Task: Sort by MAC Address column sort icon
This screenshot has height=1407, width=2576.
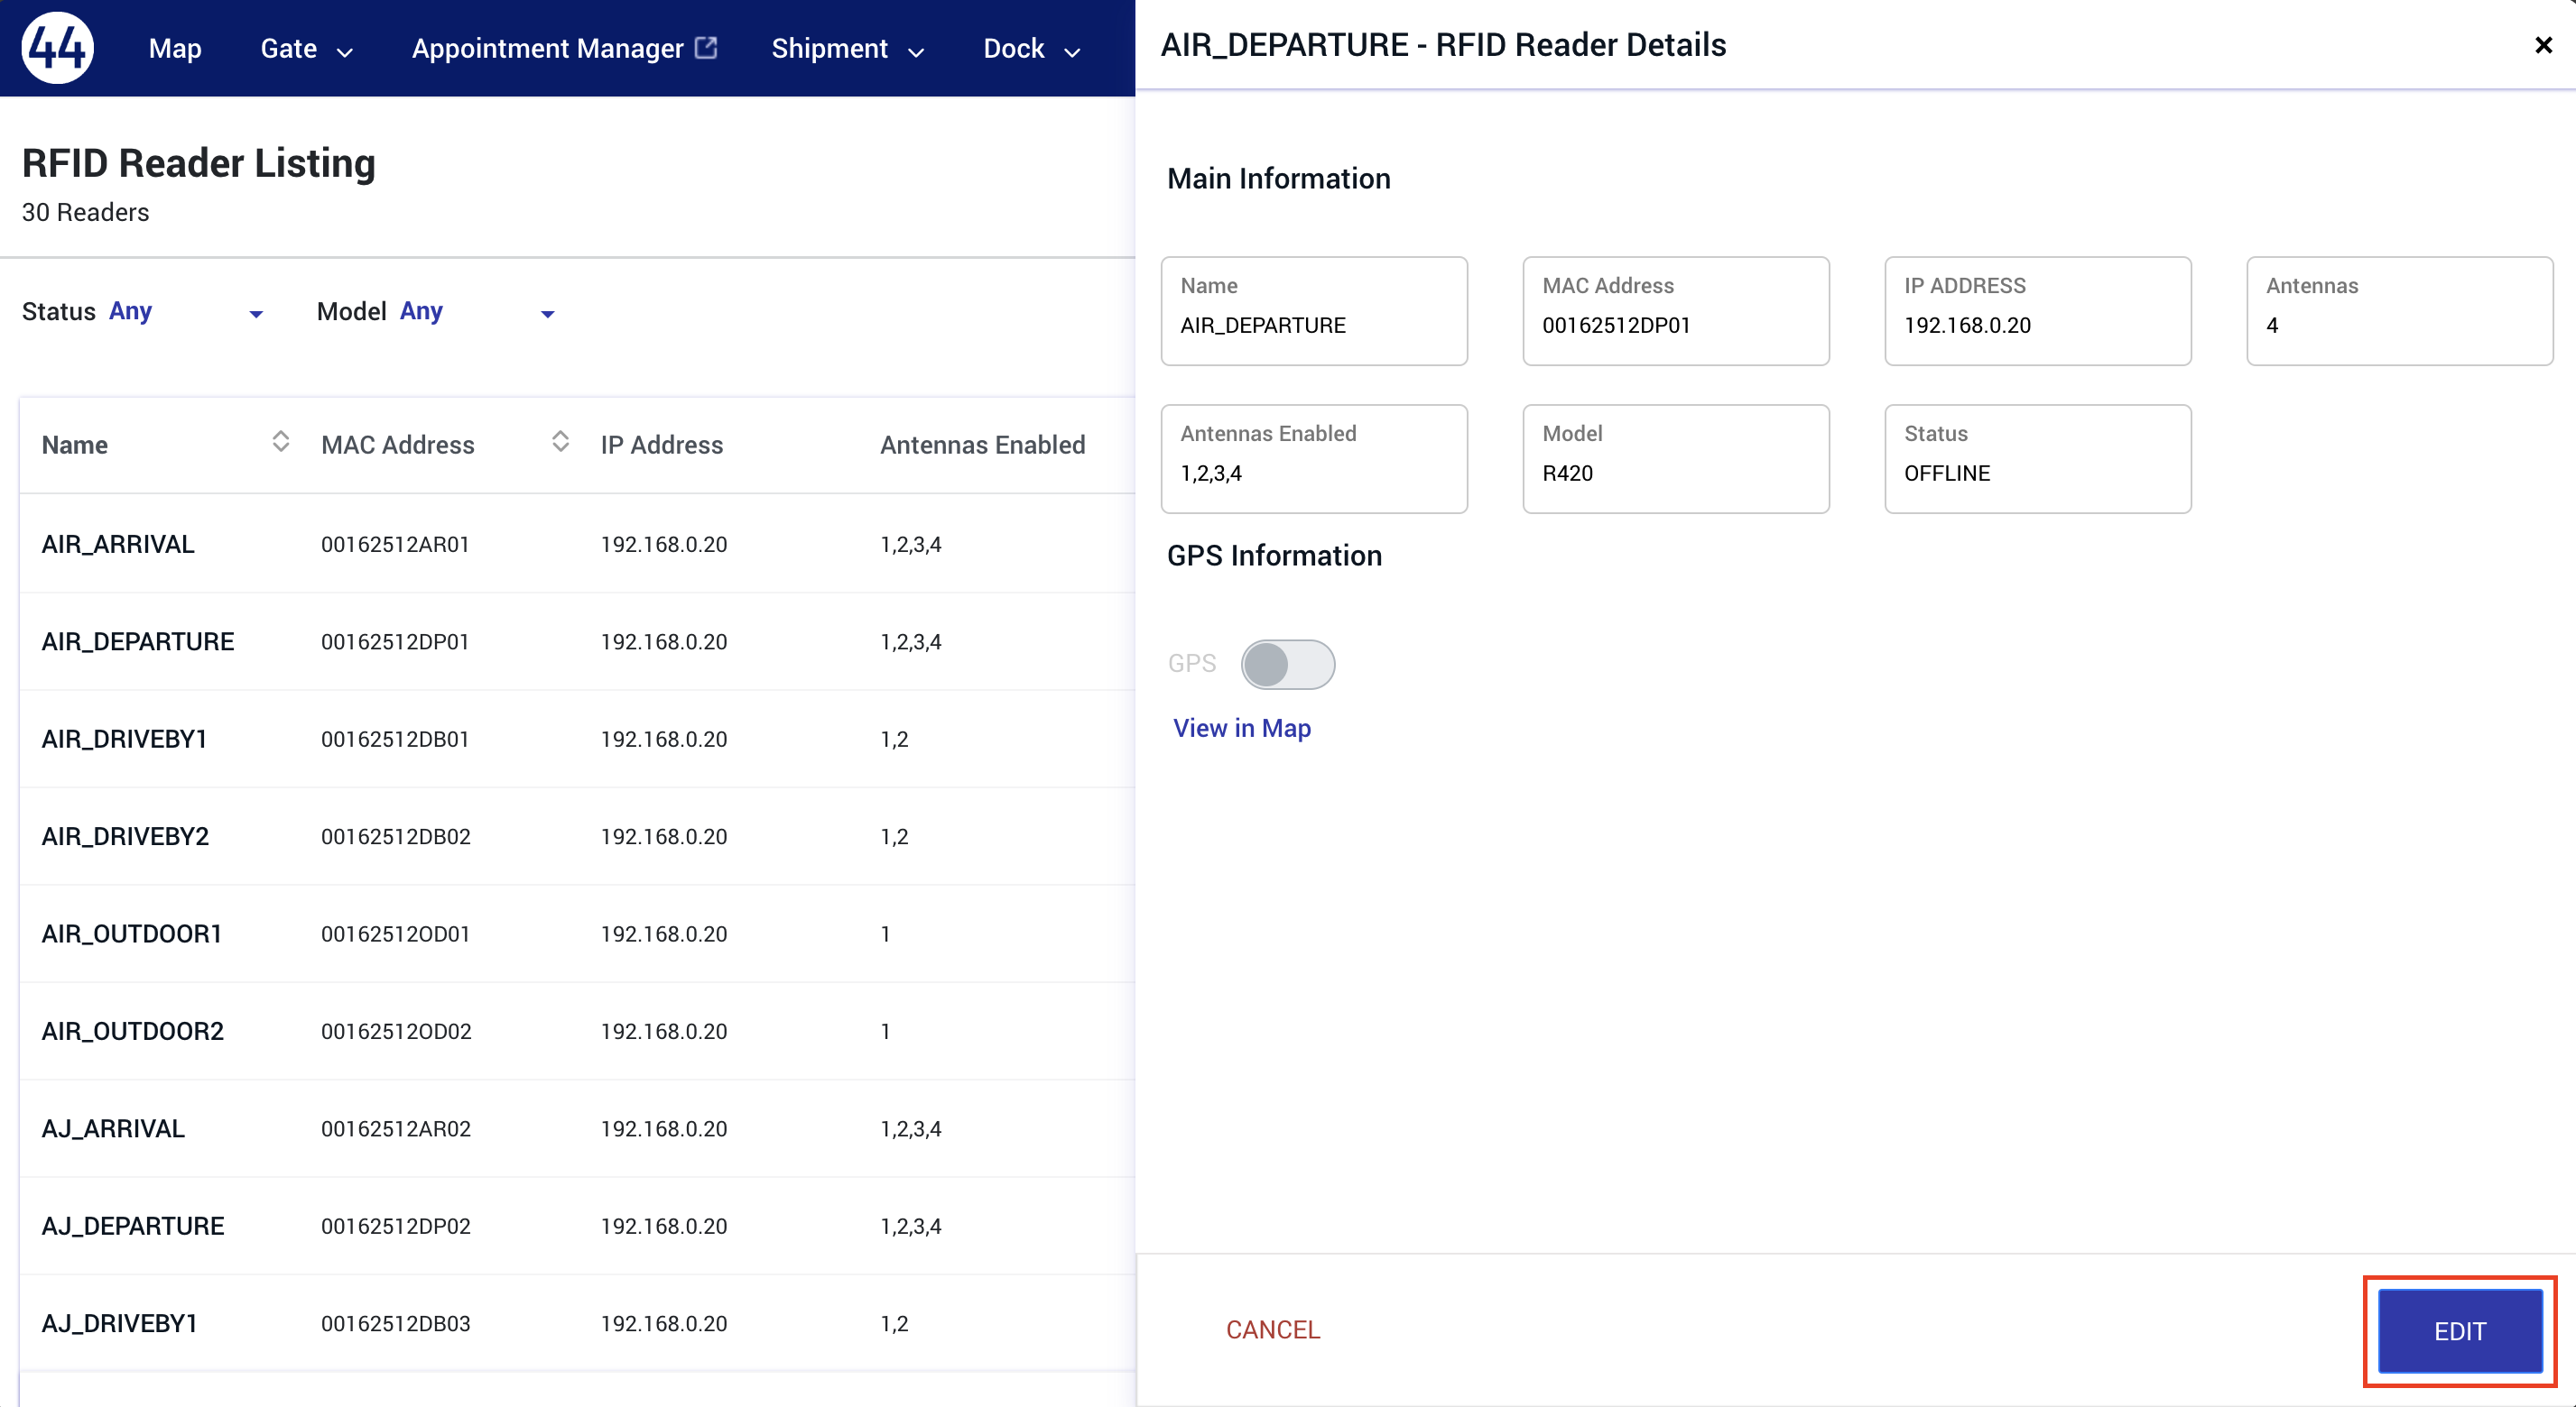Action: 561,442
